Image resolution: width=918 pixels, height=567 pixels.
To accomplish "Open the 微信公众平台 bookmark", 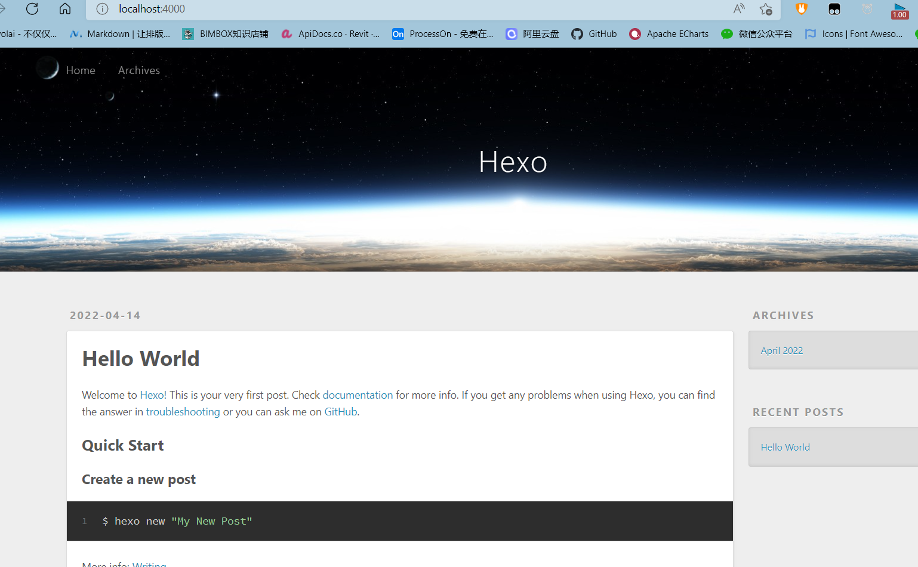I will click(x=757, y=34).
